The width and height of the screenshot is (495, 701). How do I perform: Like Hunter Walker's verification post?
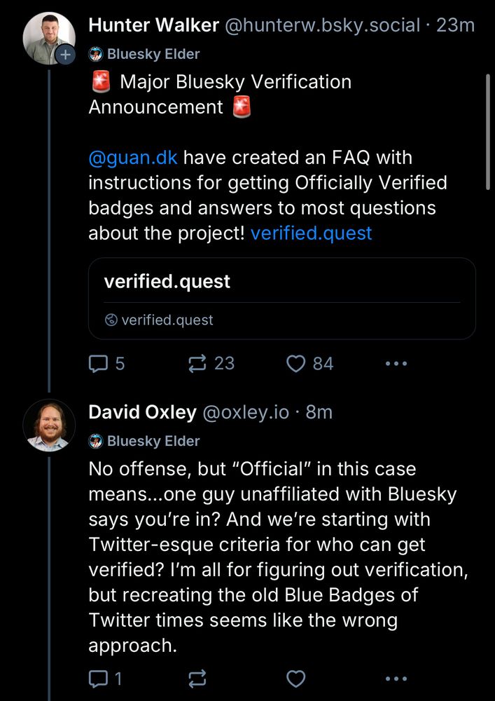(x=297, y=363)
